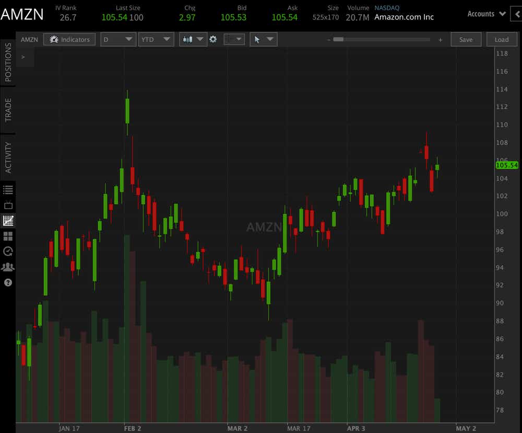Click the MAR 2 date label
This screenshot has height=433, width=522.
coord(238,428)
